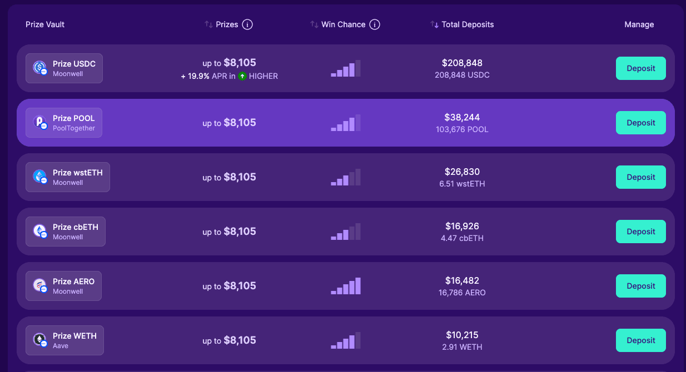Click the Prize AERO token icon
This screenshot has height=372, width=686.
[39, 285]
